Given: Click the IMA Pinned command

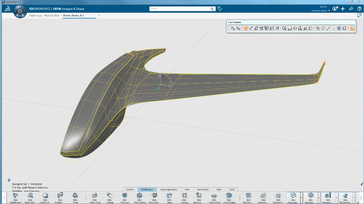Looking at the screenshot, I should pyautogui.click(x=345, y=198).
